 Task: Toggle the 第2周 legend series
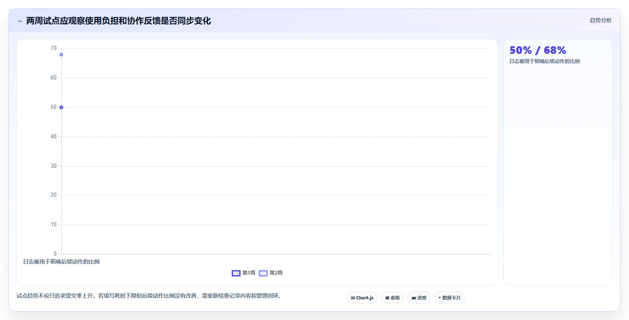tap(271, 273)
